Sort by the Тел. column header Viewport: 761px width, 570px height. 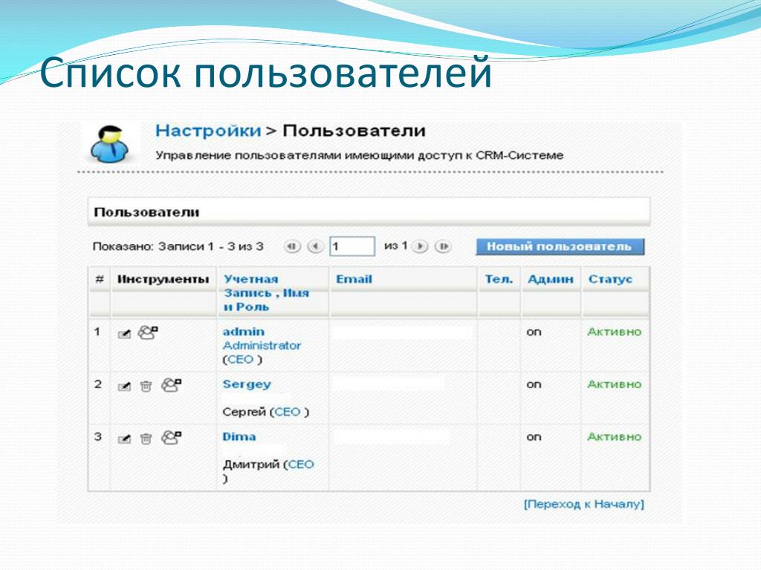click(499, 279)
